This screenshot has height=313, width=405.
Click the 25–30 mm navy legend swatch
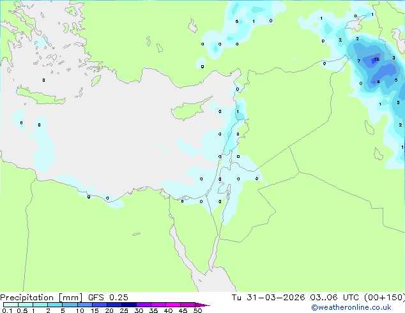click(x=128, y=305)
